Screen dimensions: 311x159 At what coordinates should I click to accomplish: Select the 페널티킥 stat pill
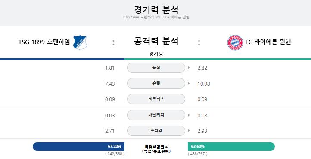pyautogui.click(x=156, y=115)
